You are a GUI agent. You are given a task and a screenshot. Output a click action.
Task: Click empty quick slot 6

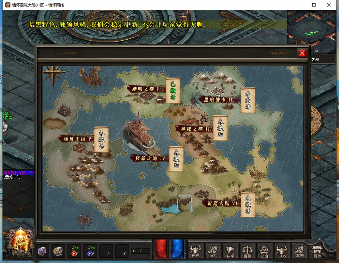tap(122, 251)
